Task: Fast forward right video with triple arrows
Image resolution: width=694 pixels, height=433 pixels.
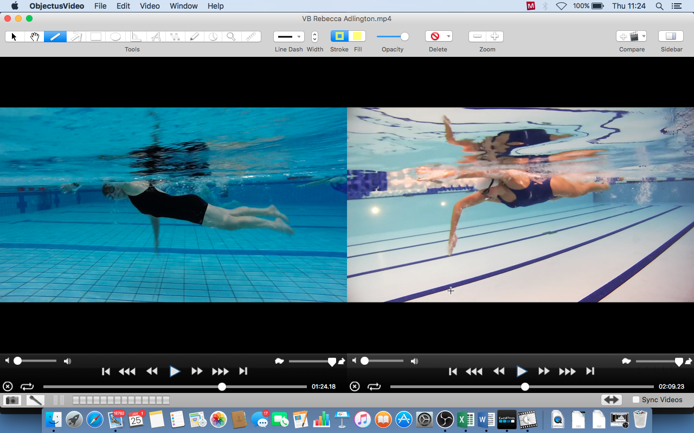Action: tap(567, 371)
